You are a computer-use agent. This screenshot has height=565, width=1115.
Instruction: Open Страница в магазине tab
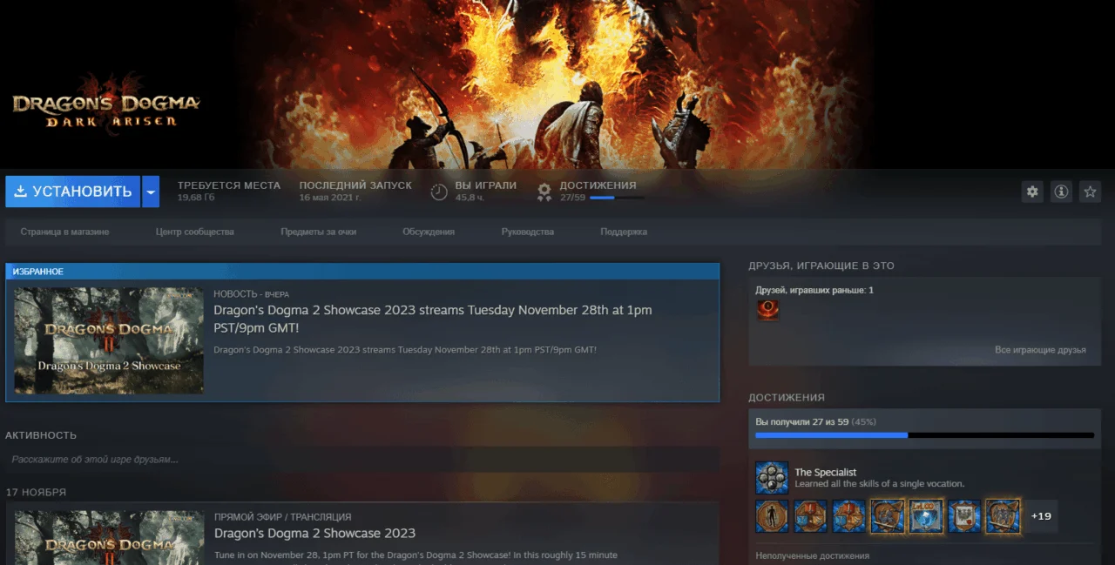(65, 232)
